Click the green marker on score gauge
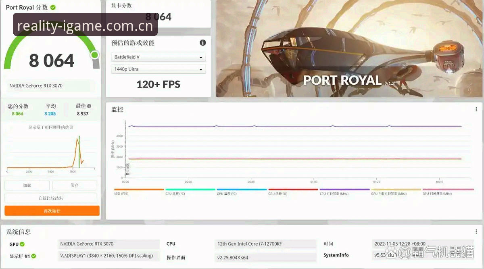 95,55
